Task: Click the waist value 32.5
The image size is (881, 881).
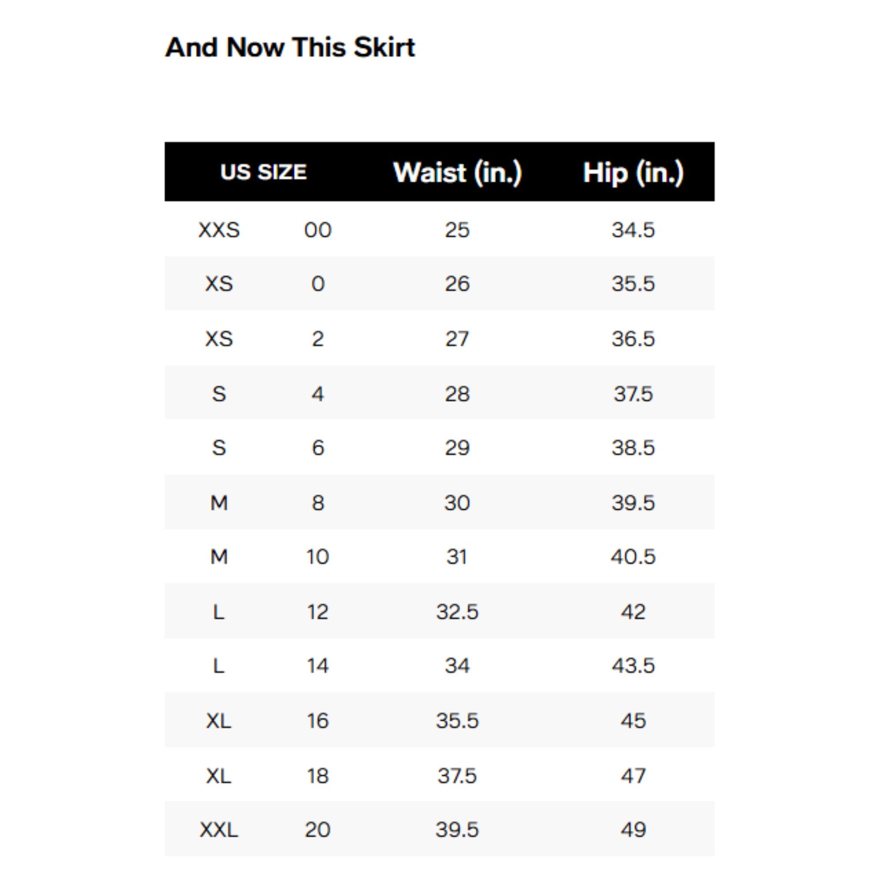Action: 457,611
